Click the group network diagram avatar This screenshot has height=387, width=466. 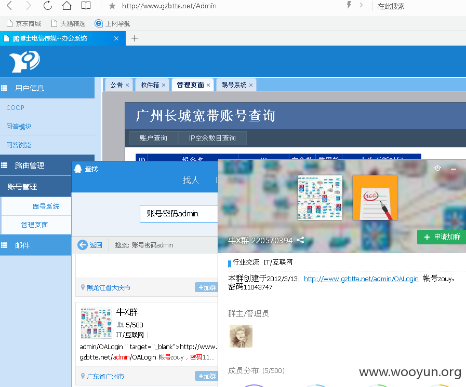(x=320, y=198)
